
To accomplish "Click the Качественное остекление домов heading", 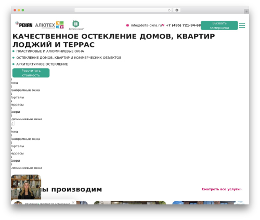I will tap(114, 41).
